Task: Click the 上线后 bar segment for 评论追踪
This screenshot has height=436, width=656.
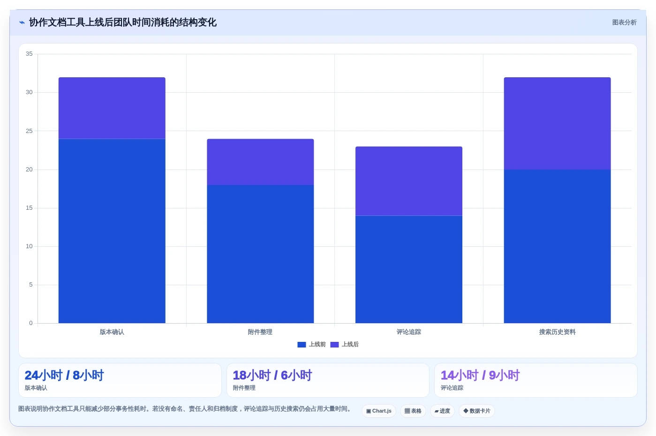Action: [x=409, y=181]
